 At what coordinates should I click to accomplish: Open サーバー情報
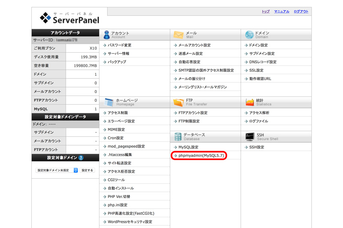tap(118, 54)
